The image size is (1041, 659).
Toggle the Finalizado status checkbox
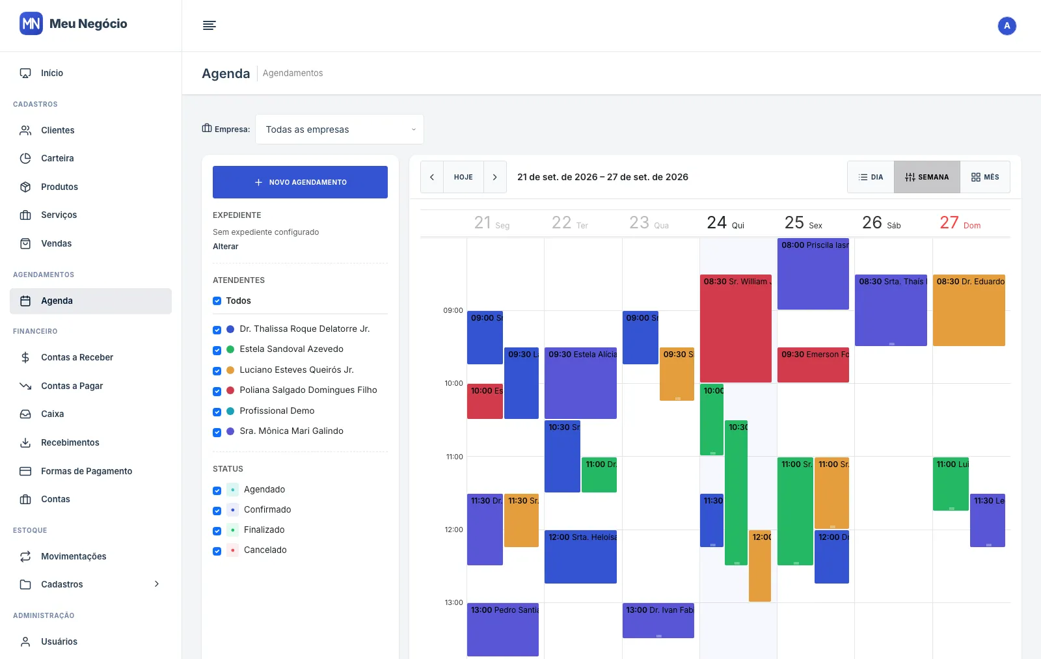pyautogui.click(x=217, y=531)
